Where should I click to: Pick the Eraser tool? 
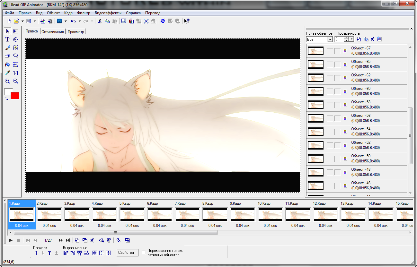pos(8,56)
